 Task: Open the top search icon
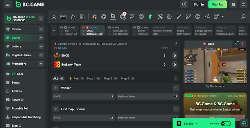[184, 4]
